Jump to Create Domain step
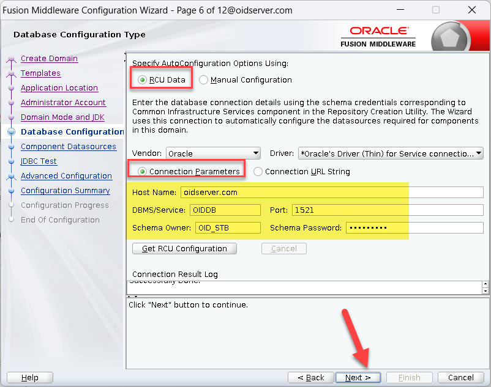This screenshot has width=491, height=387. (x=49, y=59)
